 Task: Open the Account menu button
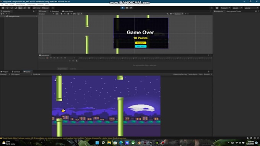(x=225, y=8)
